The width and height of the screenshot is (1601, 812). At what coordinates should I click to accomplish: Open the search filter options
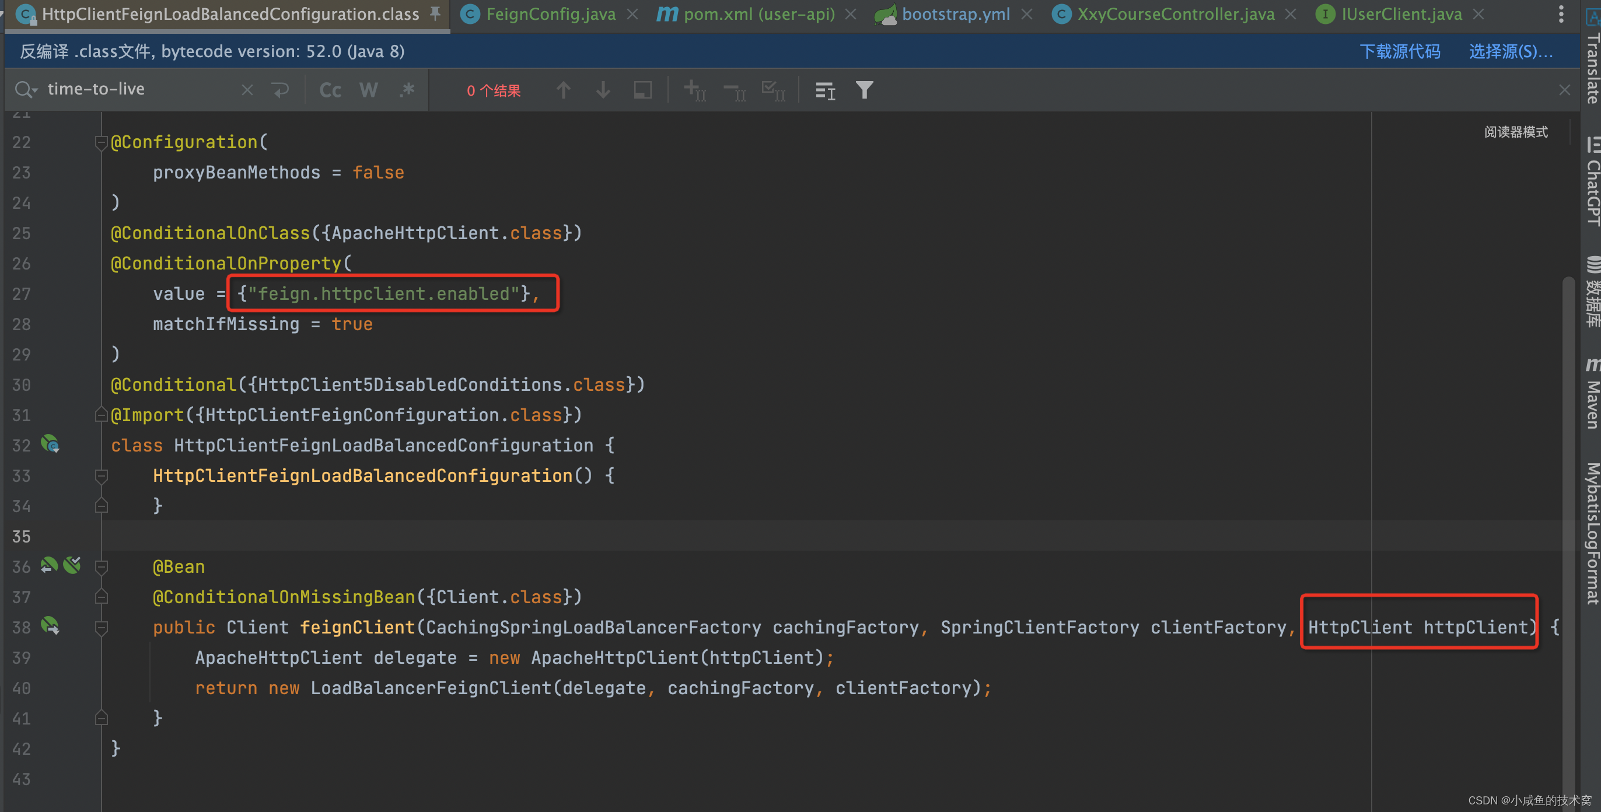[865, 90]
